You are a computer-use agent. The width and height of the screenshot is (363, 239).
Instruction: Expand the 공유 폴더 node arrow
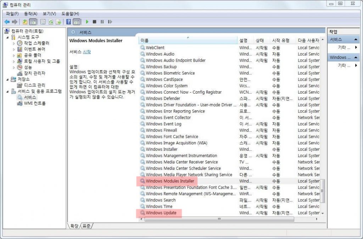(x=14, y=55)
